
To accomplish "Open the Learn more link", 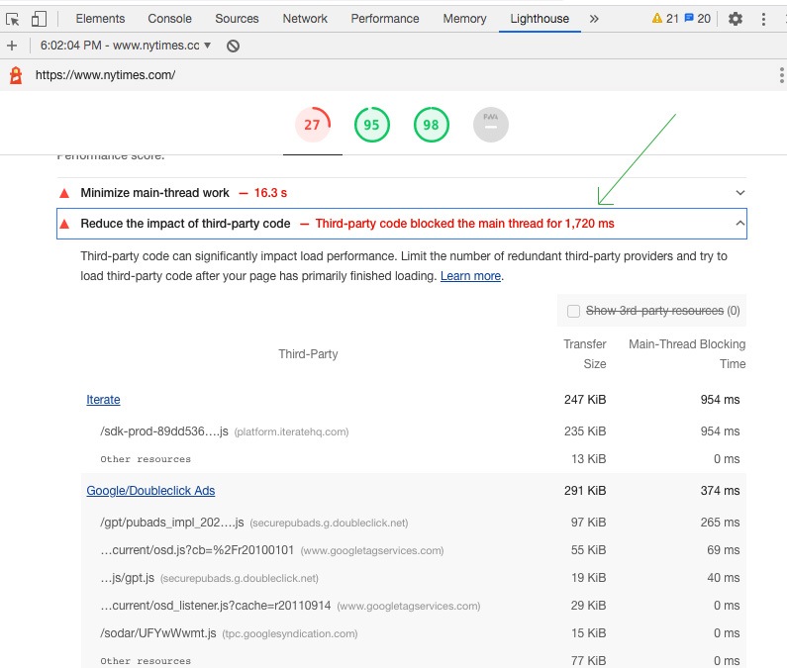I will 470,276.
